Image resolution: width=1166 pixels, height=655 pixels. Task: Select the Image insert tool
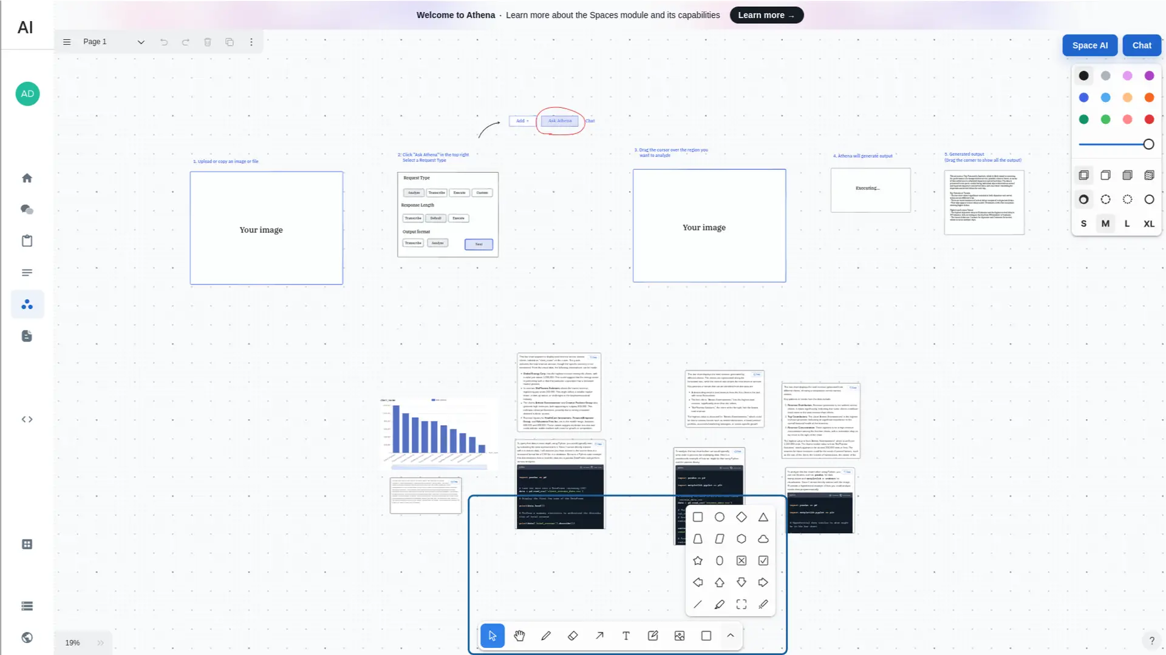coord(679,636)
